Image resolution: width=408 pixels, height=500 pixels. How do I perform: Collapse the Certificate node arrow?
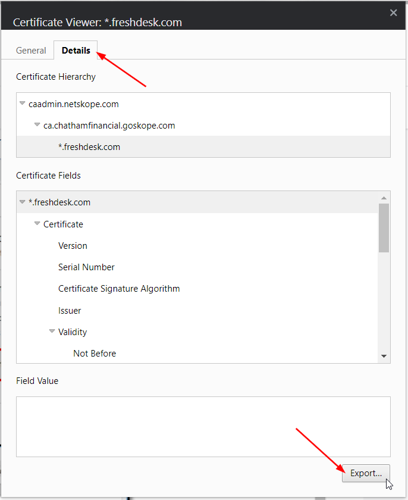(x=37, y=223)
